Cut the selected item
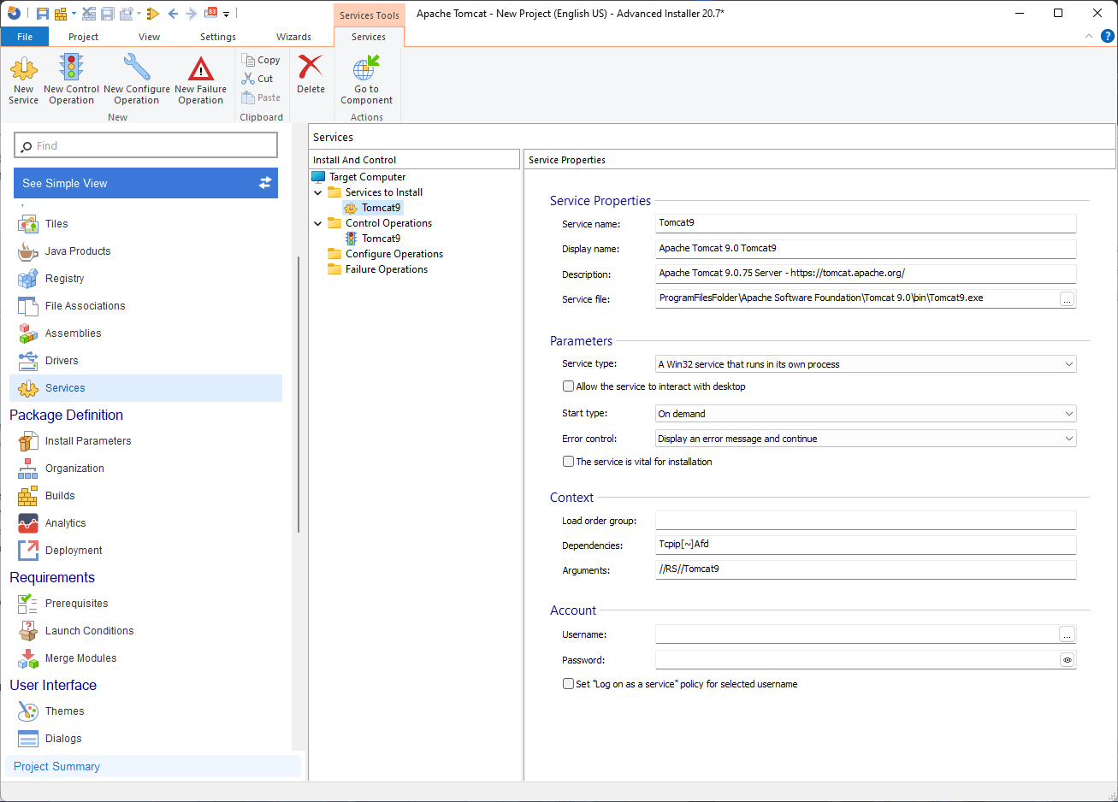Image resolution: width=1118 pixels, height=802 pixels. pyautogui.click(x=257, y=79)
